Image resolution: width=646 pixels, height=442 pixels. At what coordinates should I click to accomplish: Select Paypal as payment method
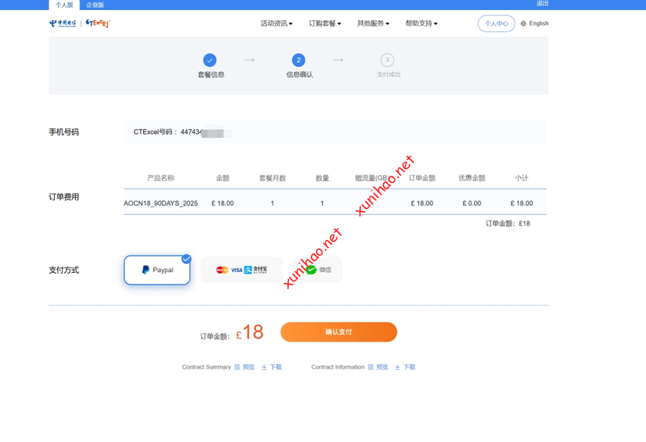click(x=157, y=270)
